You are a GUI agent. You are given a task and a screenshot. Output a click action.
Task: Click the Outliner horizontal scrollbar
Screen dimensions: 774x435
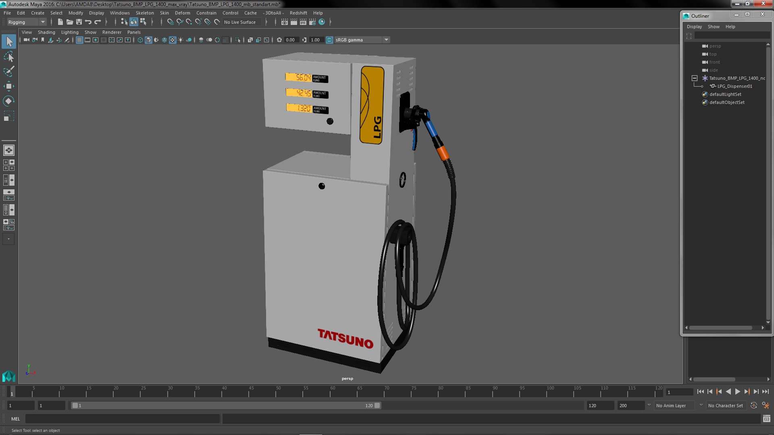[720, 328]
